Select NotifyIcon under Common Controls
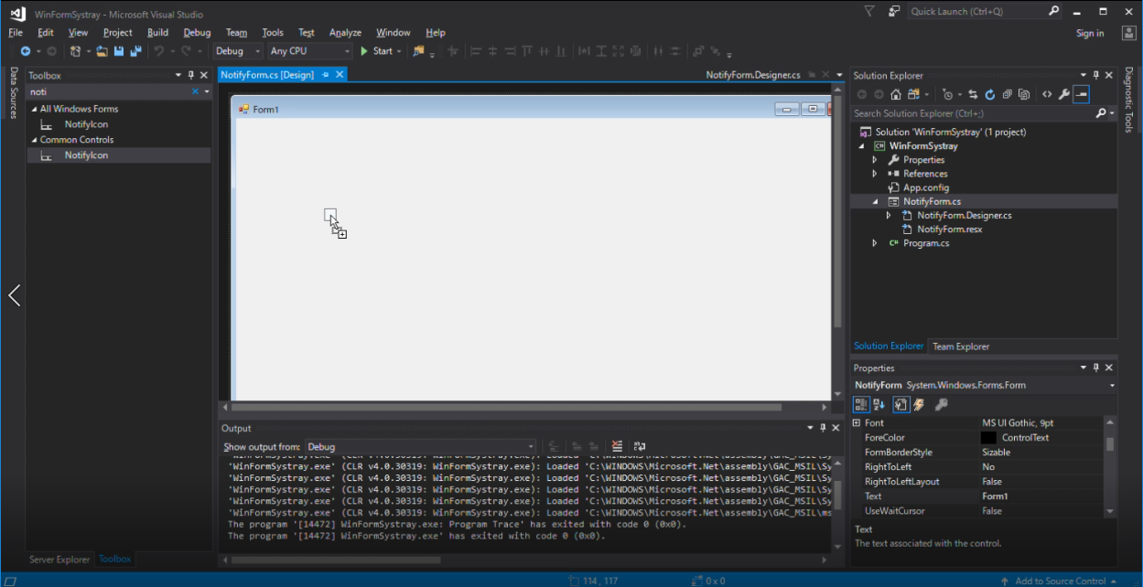Viewport: 1143px width, 587px height. click(86, 155)
